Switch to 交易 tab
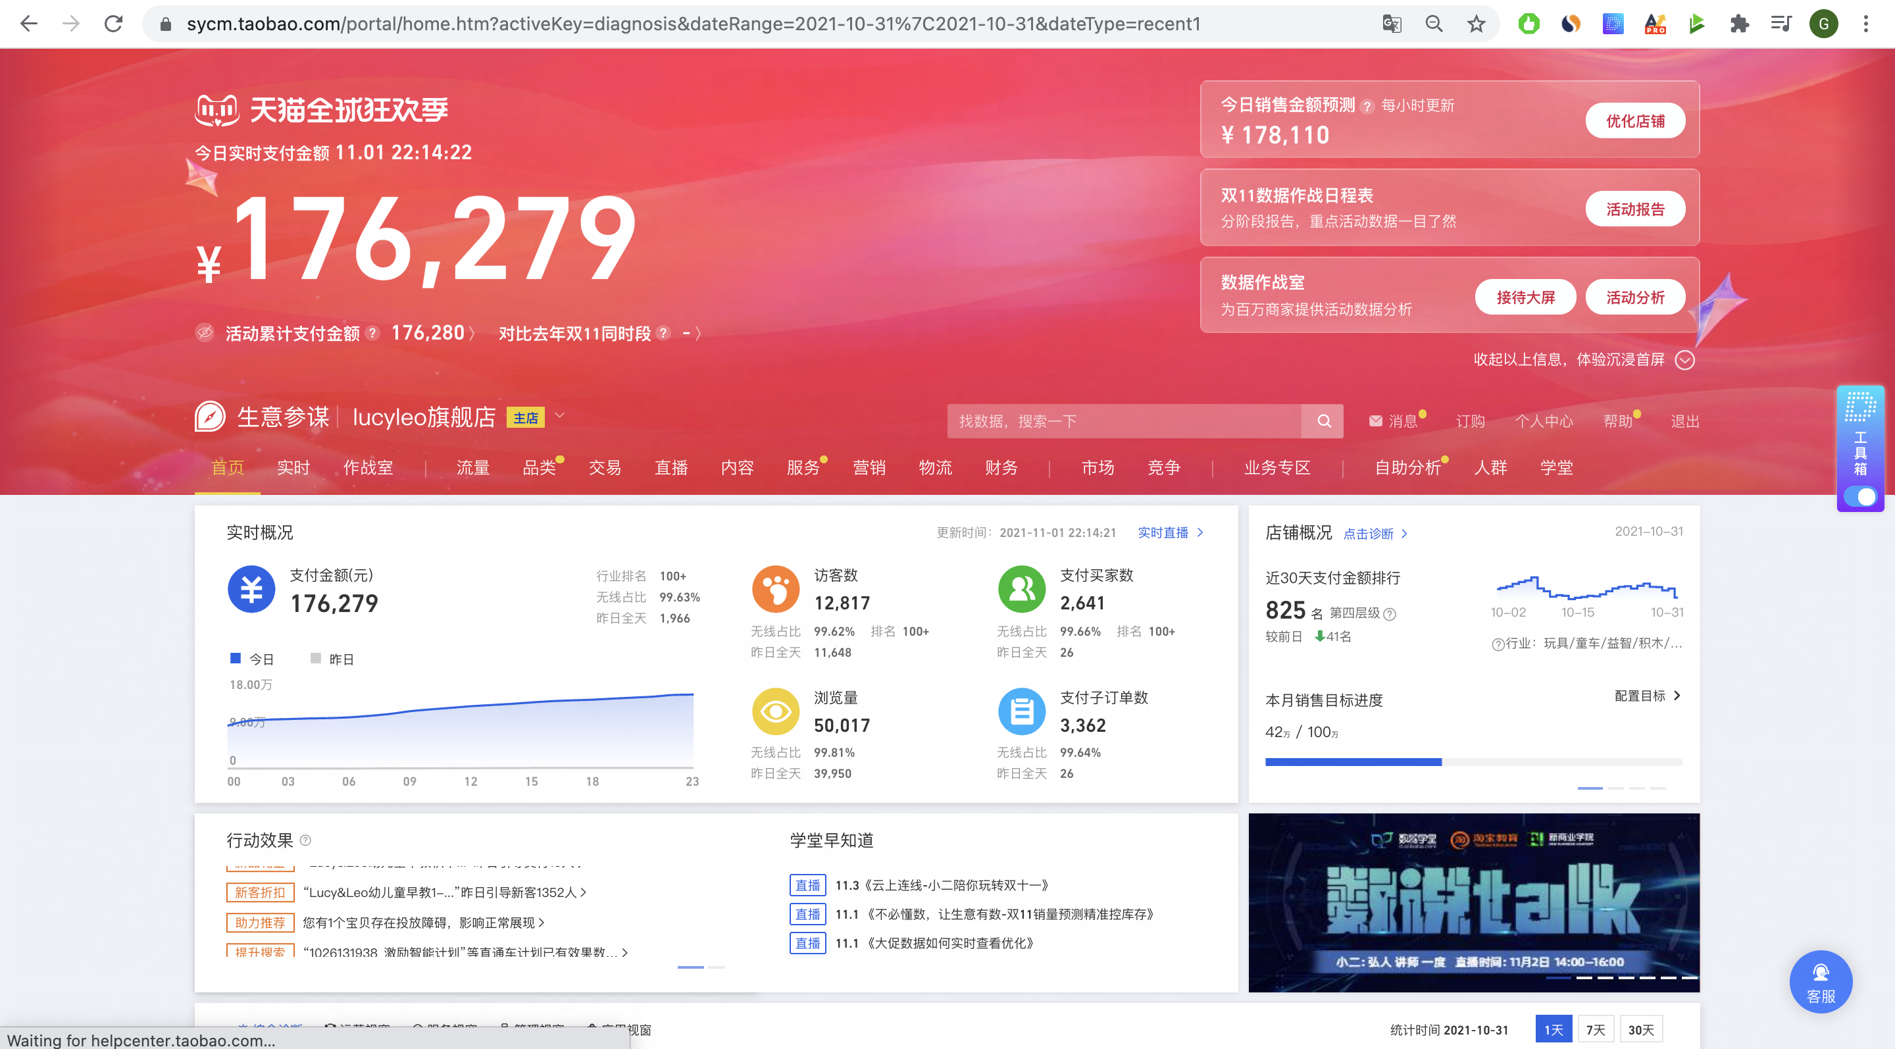 click(605, 467)
